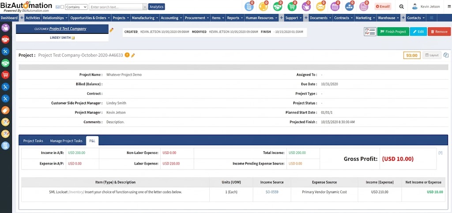Screen dimensions: 452x213
Task: Expand the search text box dropdown arrow
Action: click(x=145, y=7)
